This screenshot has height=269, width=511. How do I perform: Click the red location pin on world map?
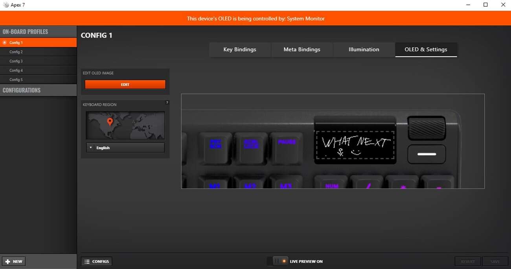click(x=110, y=122)
